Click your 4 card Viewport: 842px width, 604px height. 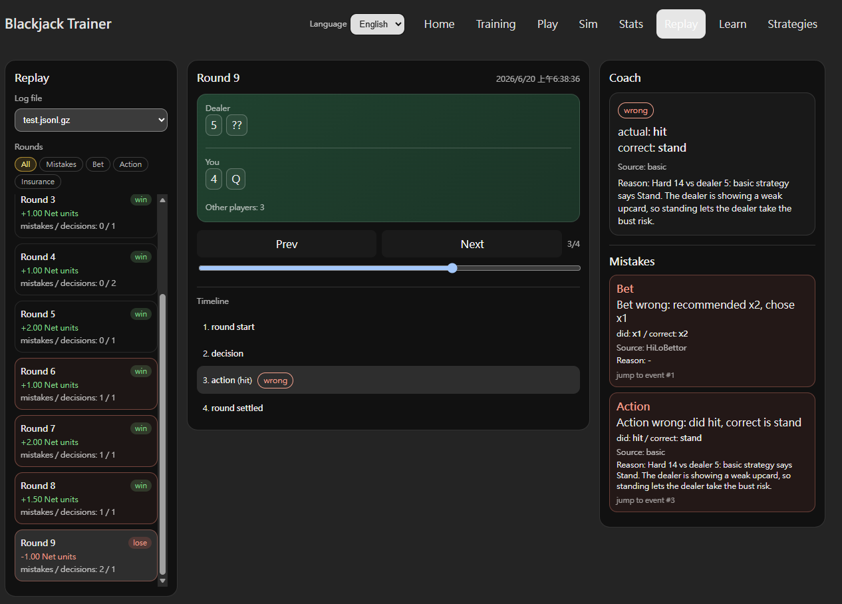click(x=213, y=179)
